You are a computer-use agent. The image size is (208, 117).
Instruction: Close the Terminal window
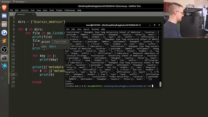click(159, 25)
